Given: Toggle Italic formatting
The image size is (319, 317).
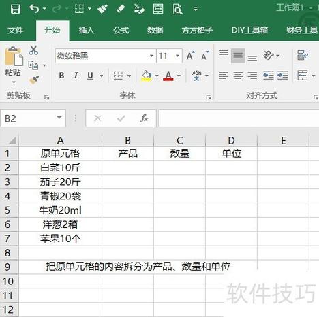Looking at the screenshot, I should (x=76, y=76).
